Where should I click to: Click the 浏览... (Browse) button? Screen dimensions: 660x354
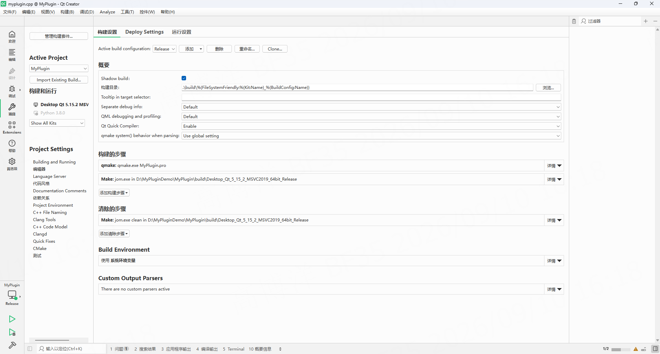pyautogui.click(x=548, y=88)
